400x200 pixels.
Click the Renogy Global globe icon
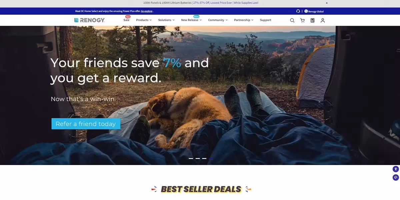[x=306, y=11]
